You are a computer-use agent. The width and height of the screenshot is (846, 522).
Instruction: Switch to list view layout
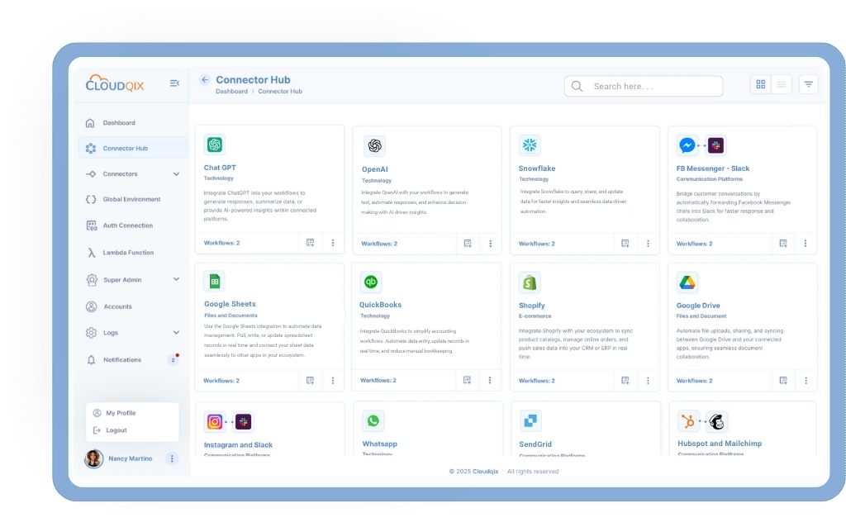tap(782, 84)
